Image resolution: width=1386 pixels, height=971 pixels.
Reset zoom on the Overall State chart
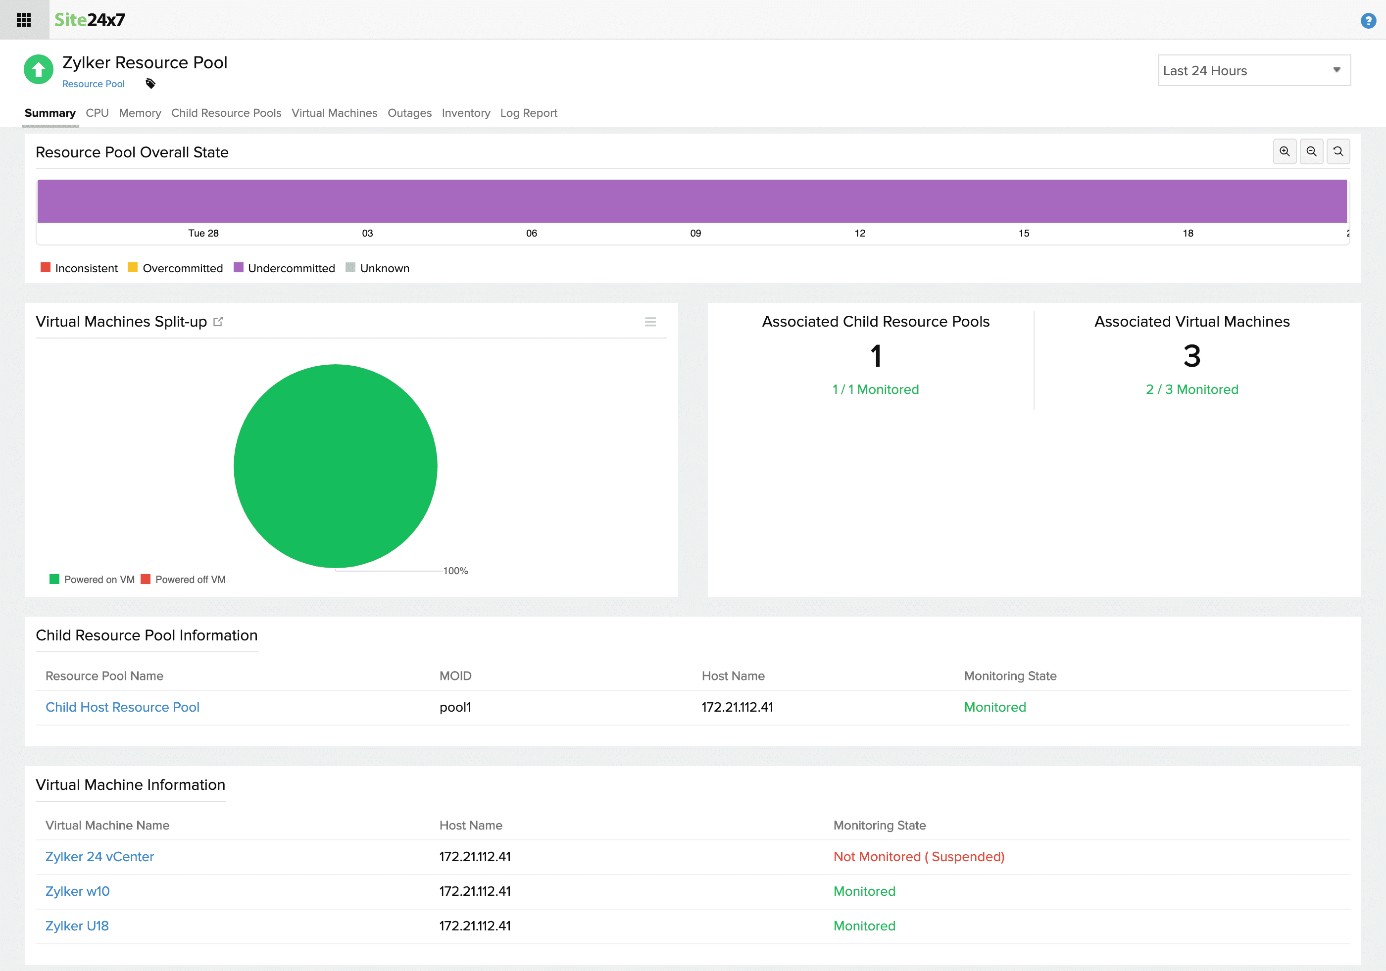click(x=1338, y=151)
